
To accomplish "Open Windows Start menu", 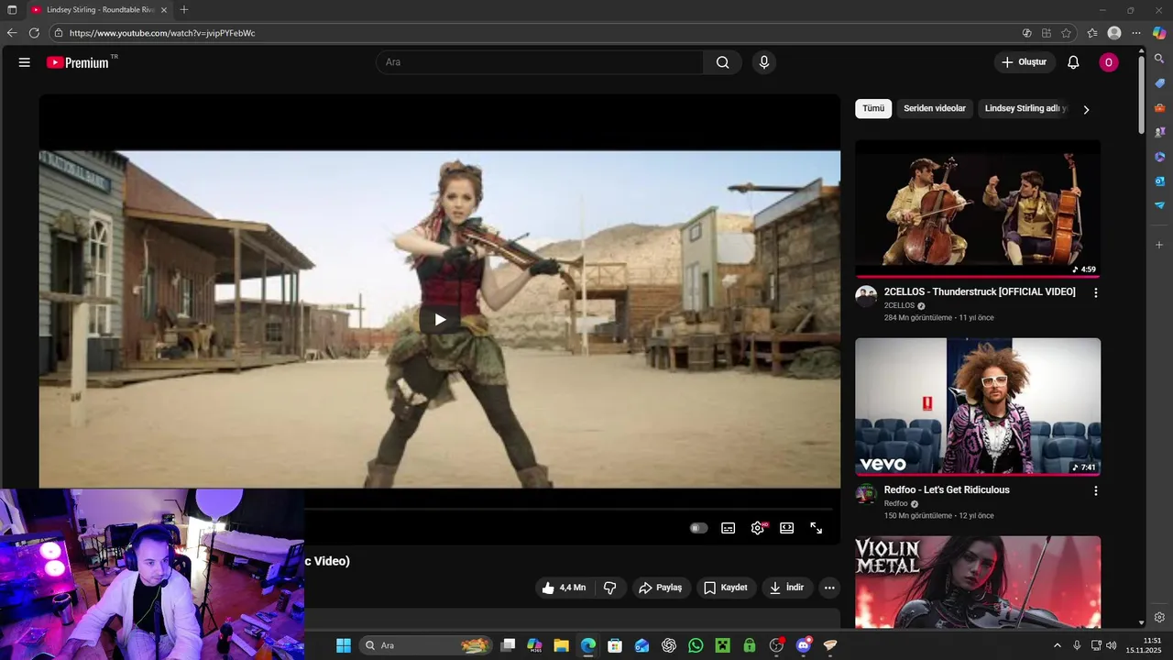I will pos(343,645).
